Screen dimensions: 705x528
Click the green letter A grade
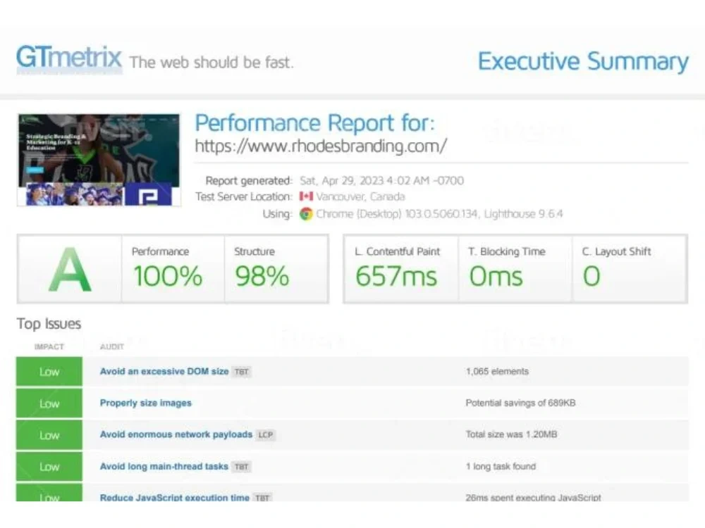click(70, 270)
